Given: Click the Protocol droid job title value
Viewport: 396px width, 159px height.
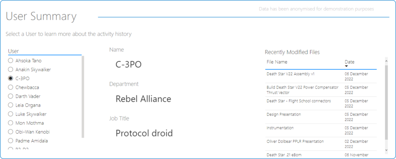Looking at the screenshot, I should click(144, 133).
